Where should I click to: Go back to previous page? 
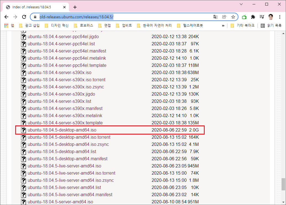(6, 17)
